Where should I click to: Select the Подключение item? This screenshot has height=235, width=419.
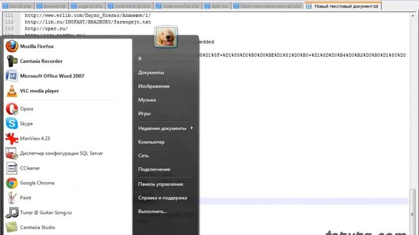point(155,170)
